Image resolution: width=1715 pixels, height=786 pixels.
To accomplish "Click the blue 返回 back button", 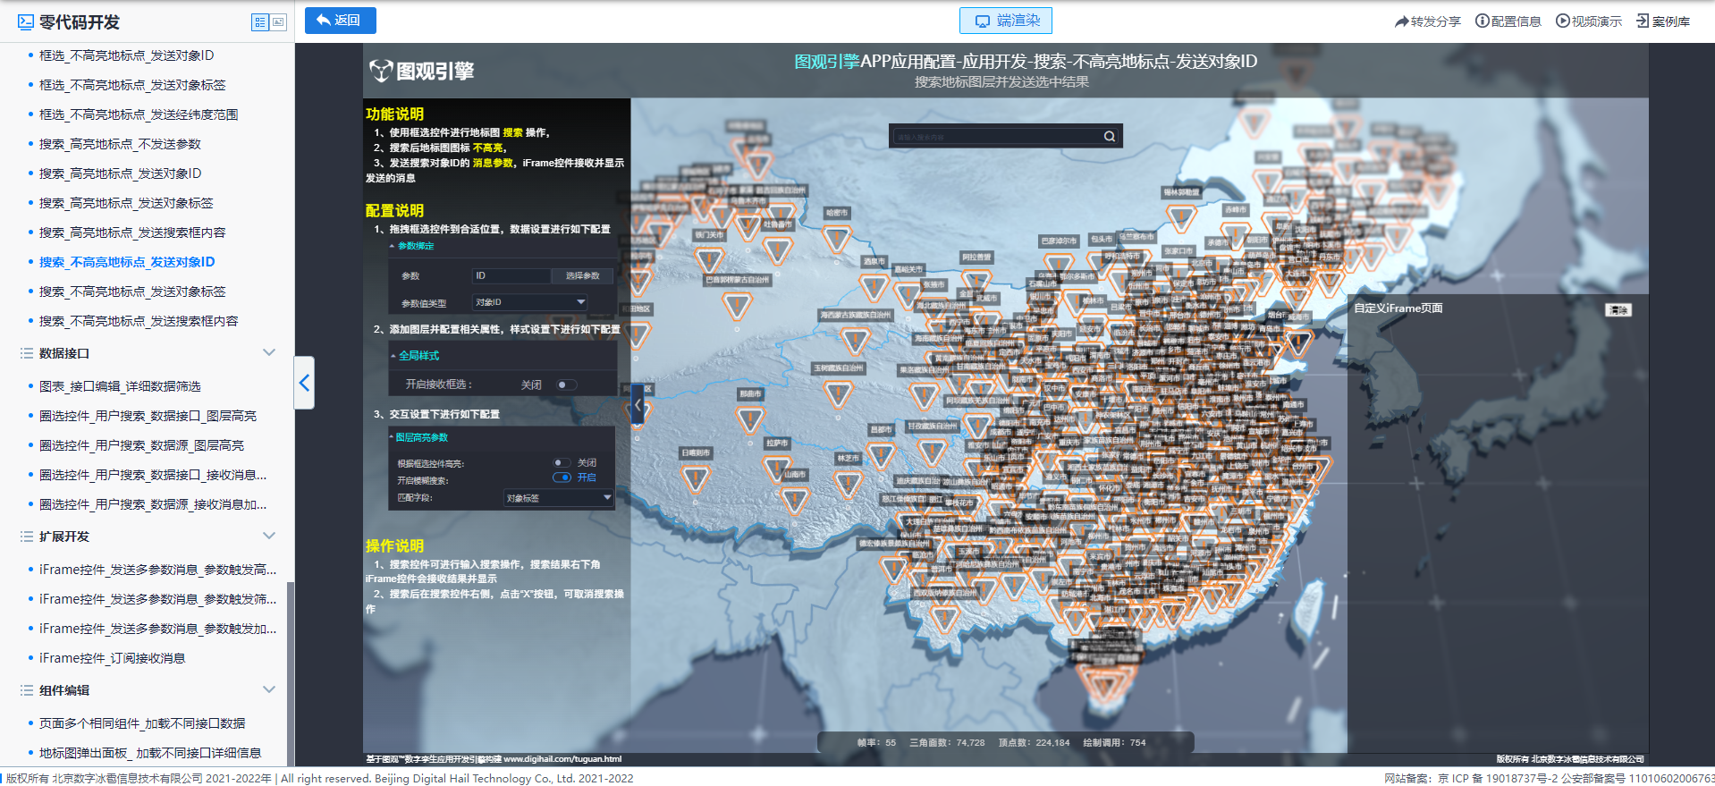I will [x=340, y=21].
